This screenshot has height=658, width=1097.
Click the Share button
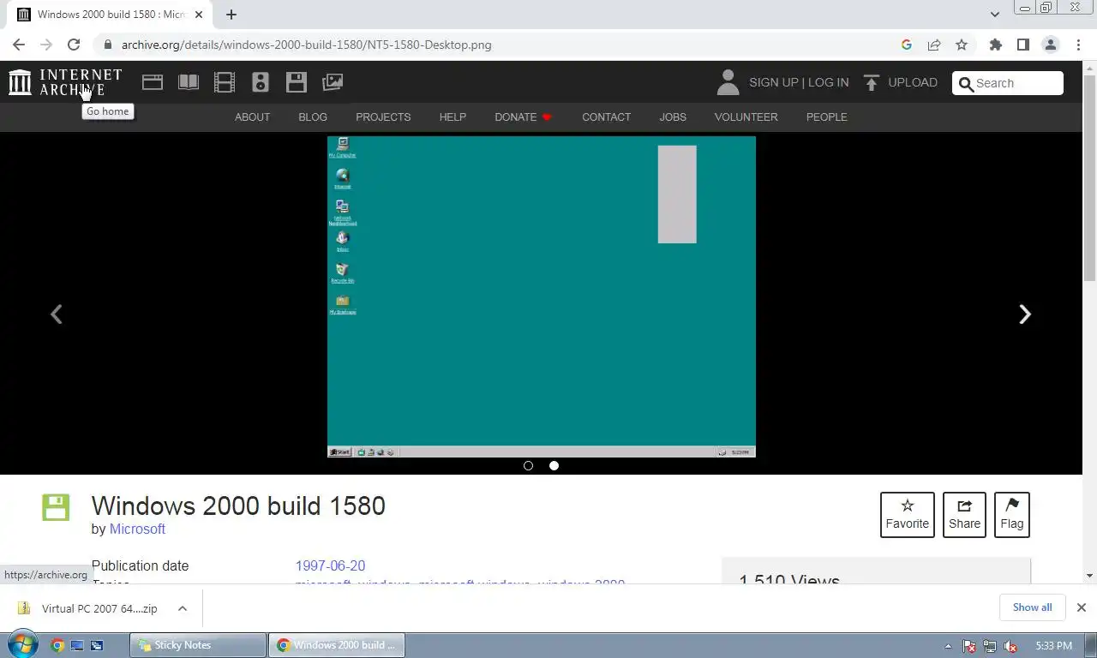(964, 515)
